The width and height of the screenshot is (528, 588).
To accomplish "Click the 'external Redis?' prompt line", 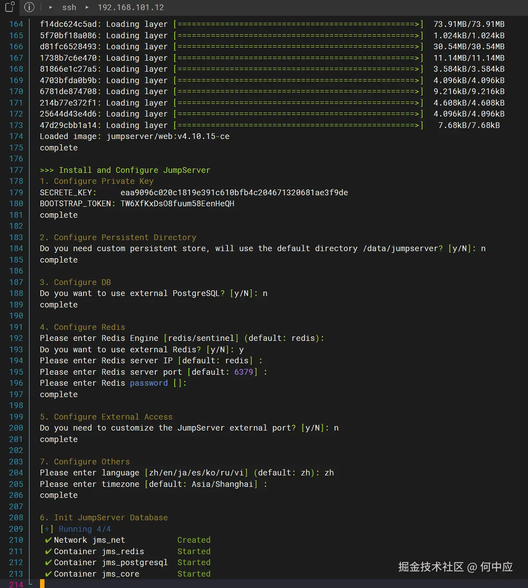I will (142, 350).
